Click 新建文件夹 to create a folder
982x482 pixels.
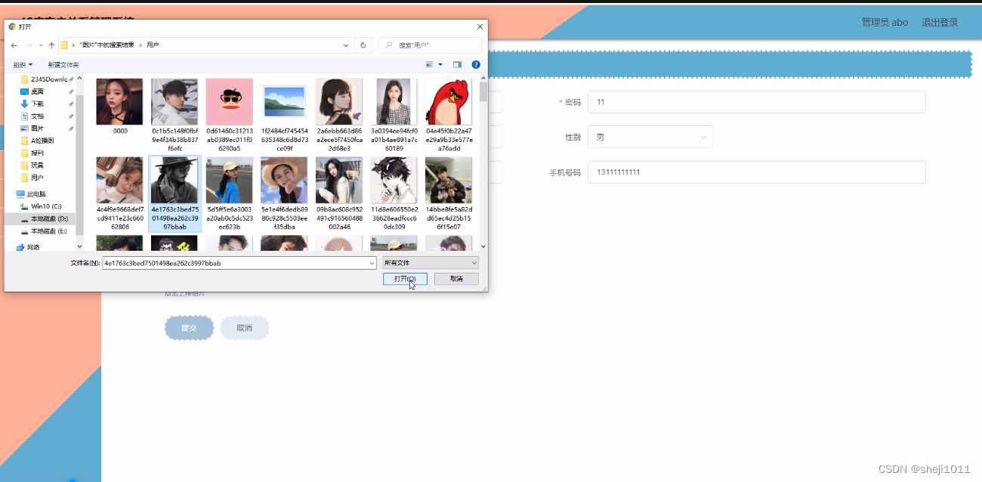pyautogui.click(x=64, y=63)
